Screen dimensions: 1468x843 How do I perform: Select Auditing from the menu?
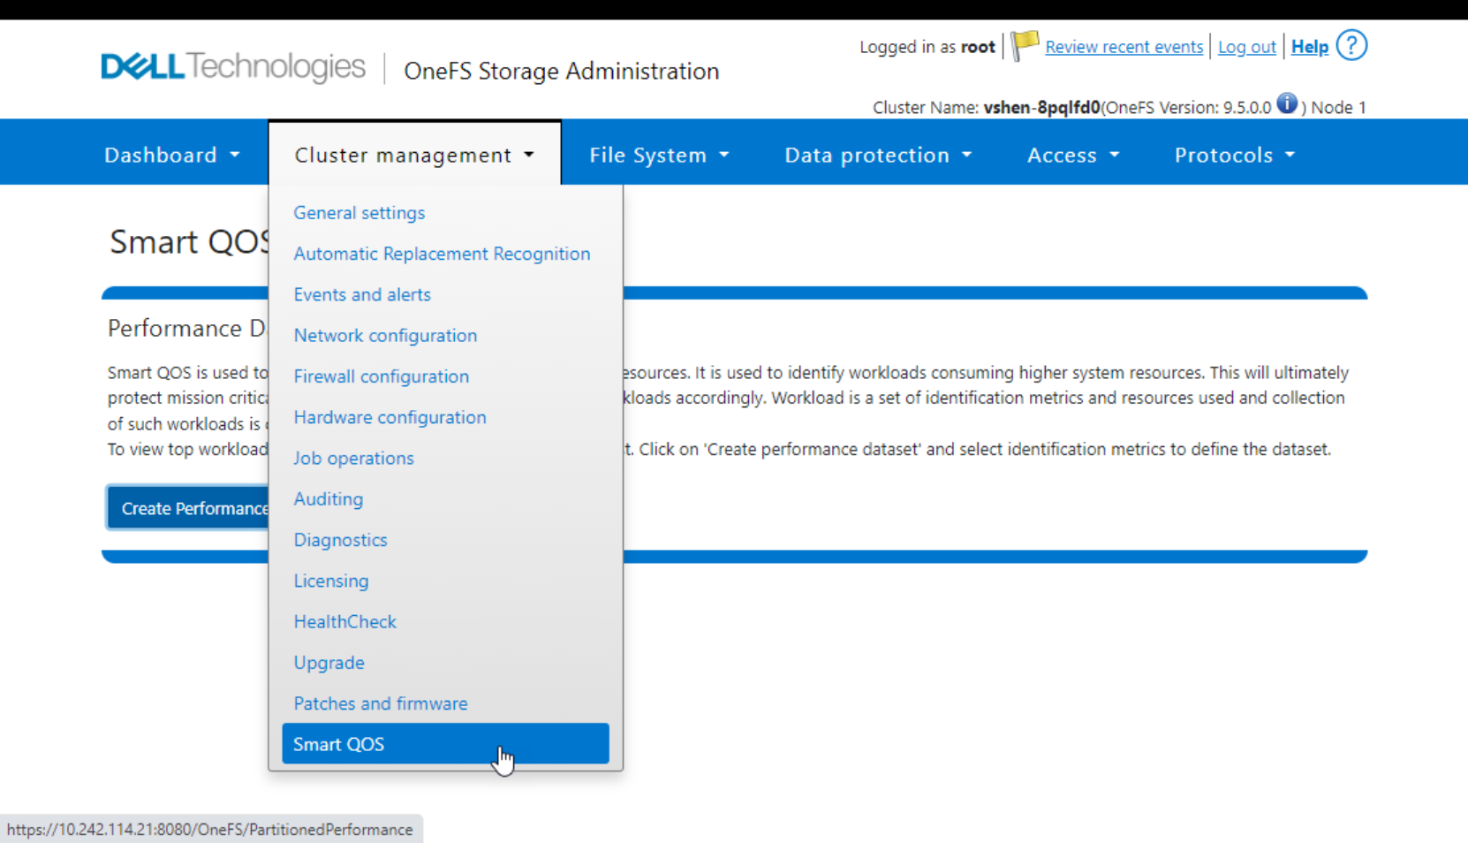(x=329, y=499)
